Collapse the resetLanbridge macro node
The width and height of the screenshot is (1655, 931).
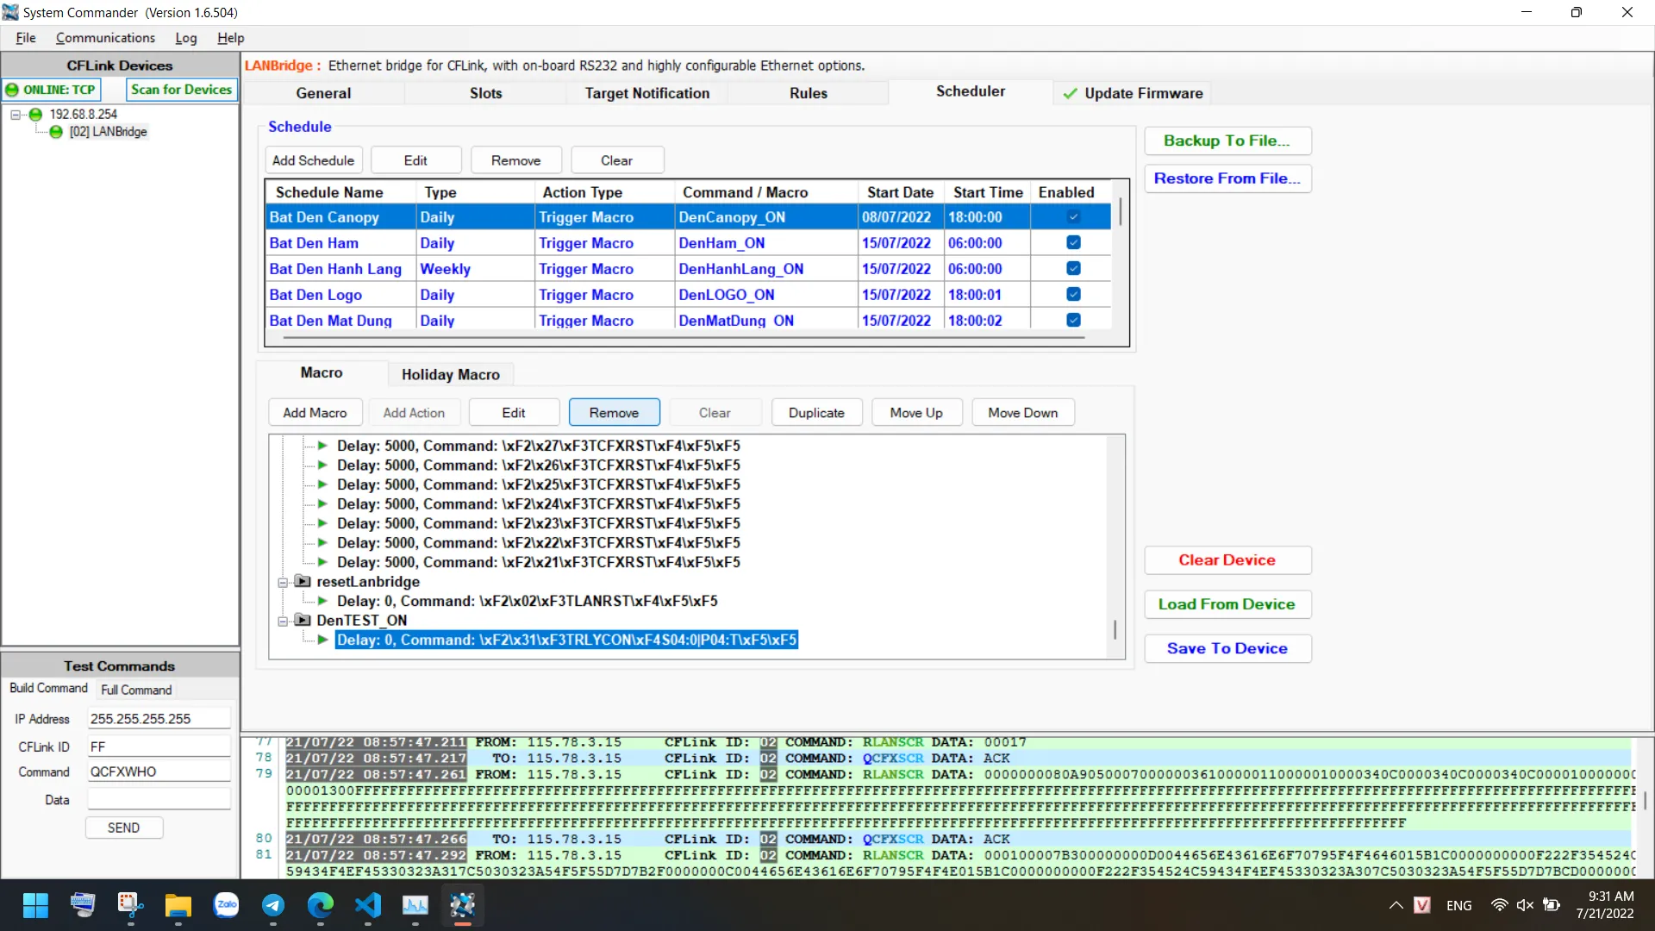[283, 583]
